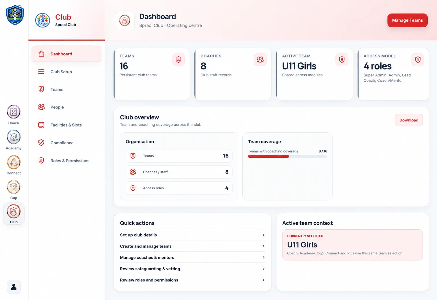Open the Dashboard sidebar item
Image resolution: width=437 pixels, height=300 pixels.
66,54
